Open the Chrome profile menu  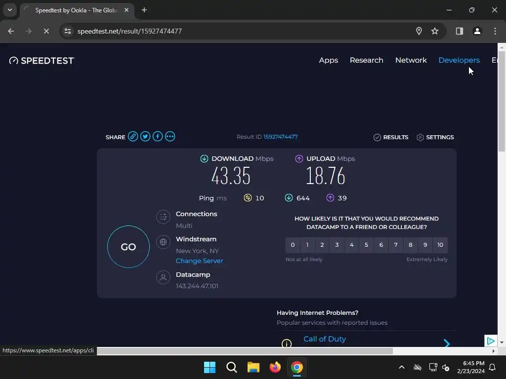[x=477, y=31]
